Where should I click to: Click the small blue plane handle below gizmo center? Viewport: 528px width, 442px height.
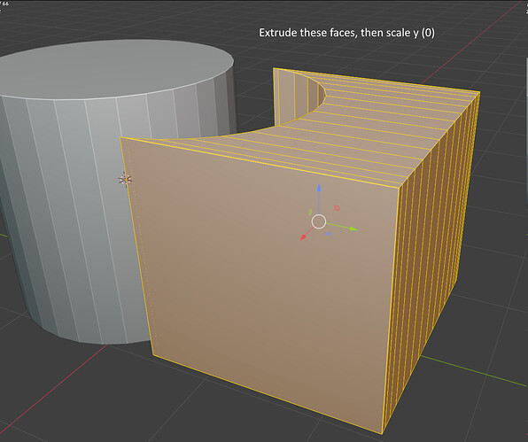[329, 234]
